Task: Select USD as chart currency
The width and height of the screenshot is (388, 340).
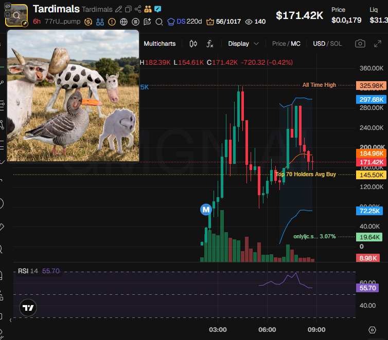Action: tap(319, 44)
